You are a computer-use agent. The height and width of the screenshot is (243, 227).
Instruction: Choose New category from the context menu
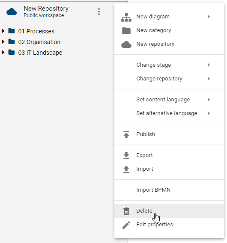pyautogui.click(x=169, y=30)
